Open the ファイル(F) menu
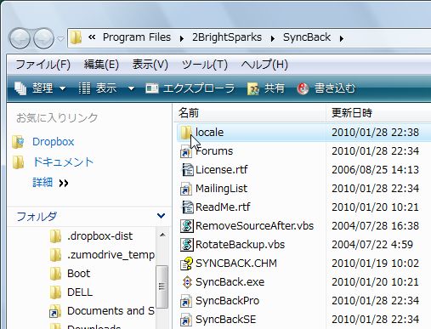This screenshot has height=329, width=431. click(x=43, y=65)
